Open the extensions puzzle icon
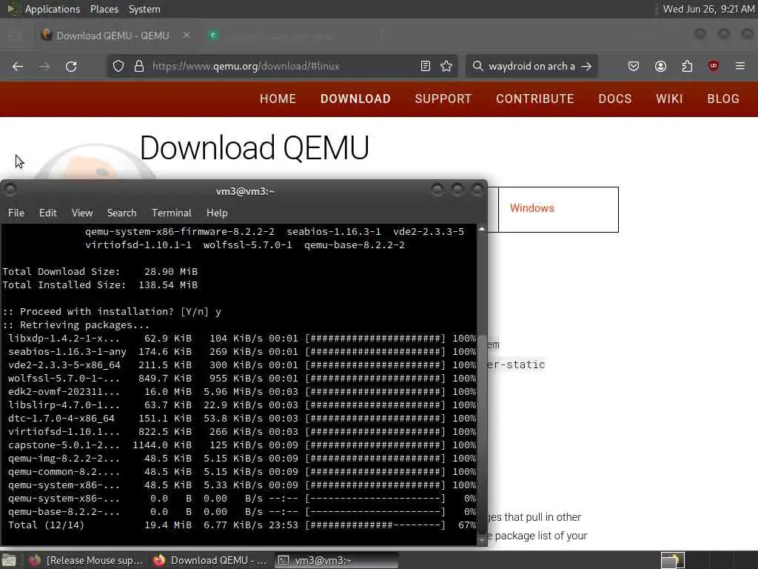The image size is (758, 569). (x=687, y=66)
